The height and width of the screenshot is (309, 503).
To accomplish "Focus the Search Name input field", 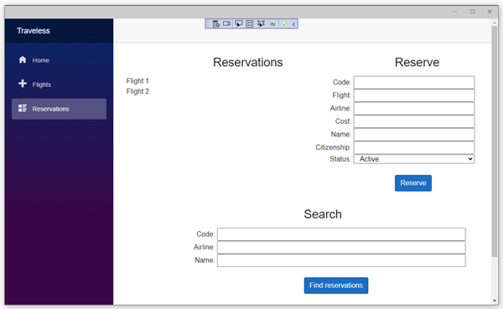I will pos(341,260).
